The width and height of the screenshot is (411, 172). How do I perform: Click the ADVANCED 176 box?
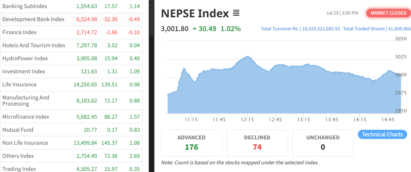pyautogui.click(x=191, y=143)
